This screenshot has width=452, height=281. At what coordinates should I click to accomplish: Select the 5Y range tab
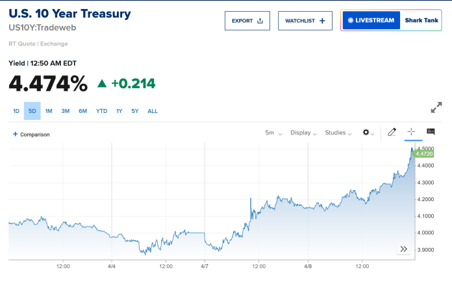135,111
